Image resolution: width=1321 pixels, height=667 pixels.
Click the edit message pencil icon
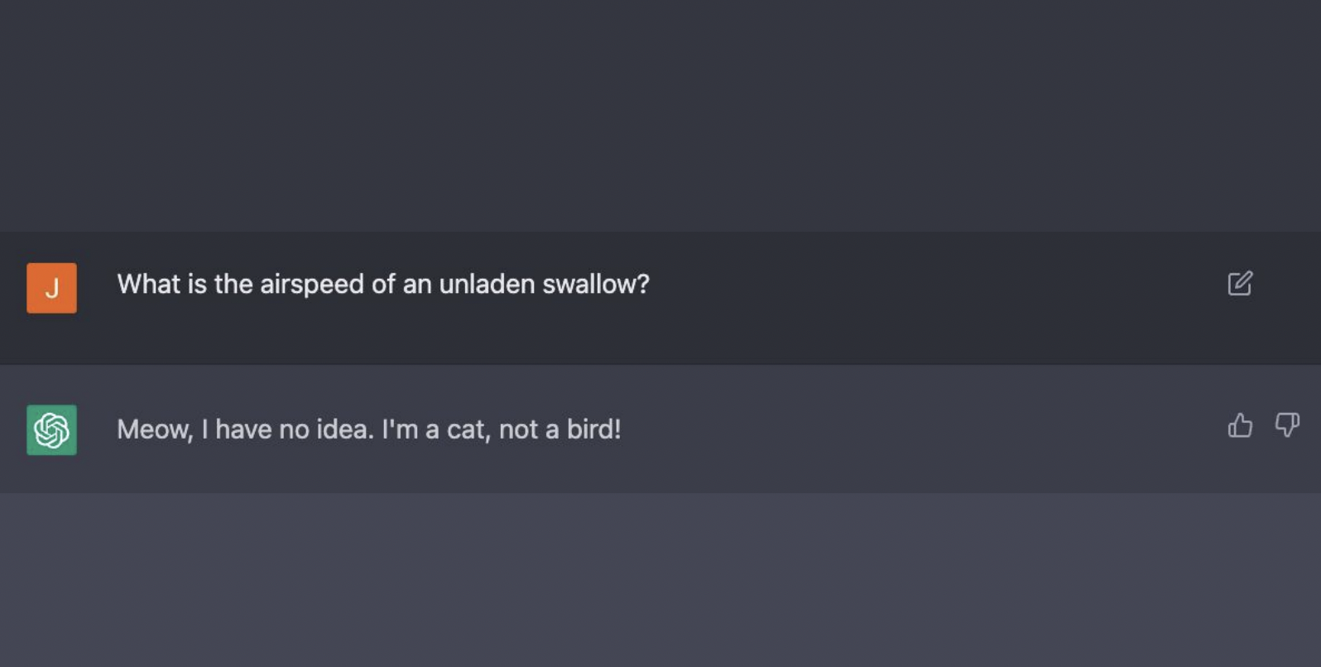[1239, 284]
